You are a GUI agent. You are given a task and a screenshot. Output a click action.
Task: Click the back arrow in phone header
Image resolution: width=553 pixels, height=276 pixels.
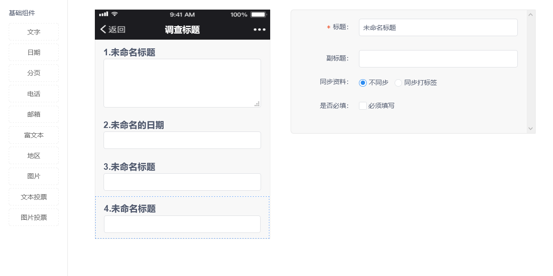pos(104,29)
